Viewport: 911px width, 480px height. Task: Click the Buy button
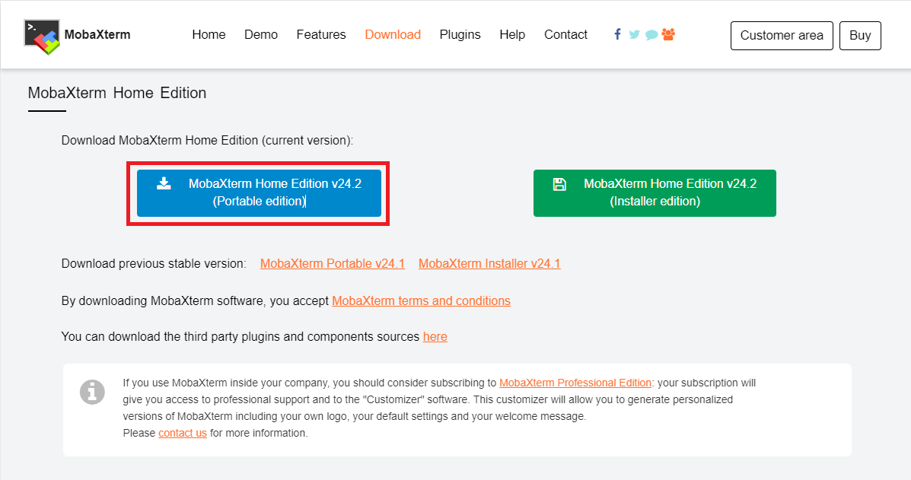860,36
